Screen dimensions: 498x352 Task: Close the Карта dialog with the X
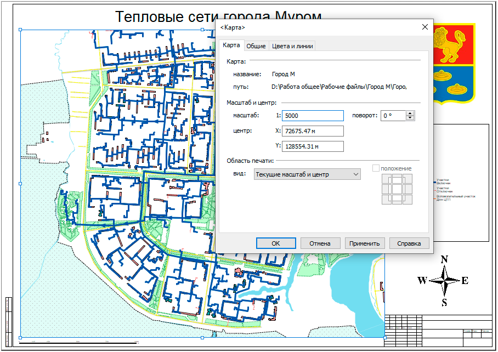pyautogui.click(x=425, y=27)
